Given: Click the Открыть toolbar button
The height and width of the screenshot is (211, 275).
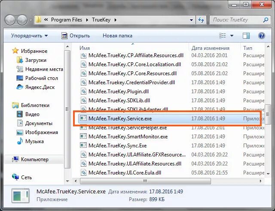Looking at the screenshot, I should (x=76, y=36).
